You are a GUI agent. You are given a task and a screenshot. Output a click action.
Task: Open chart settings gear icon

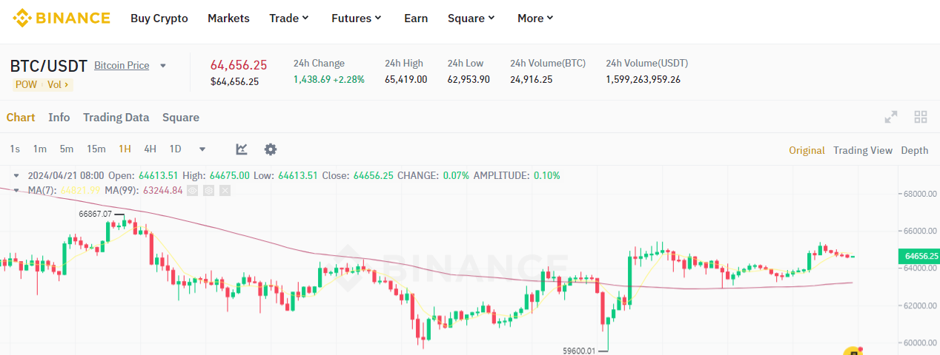(271, 149)
